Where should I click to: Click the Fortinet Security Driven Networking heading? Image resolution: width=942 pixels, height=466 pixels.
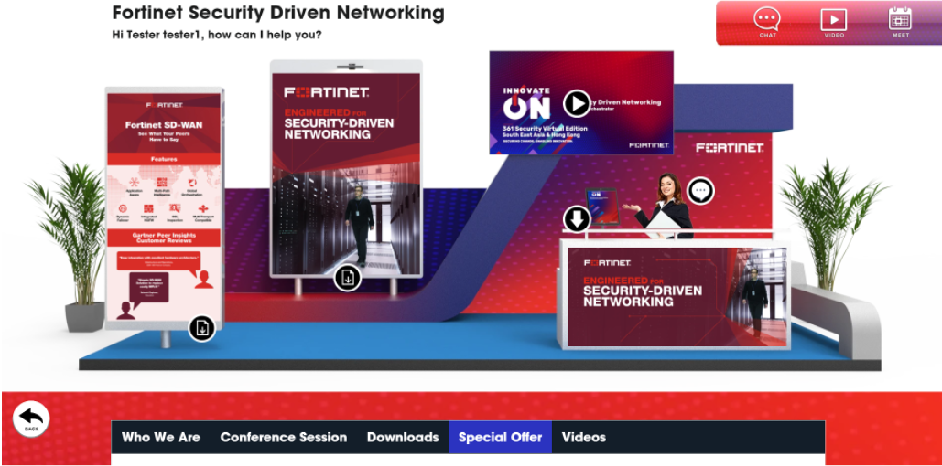coord(278,13)
